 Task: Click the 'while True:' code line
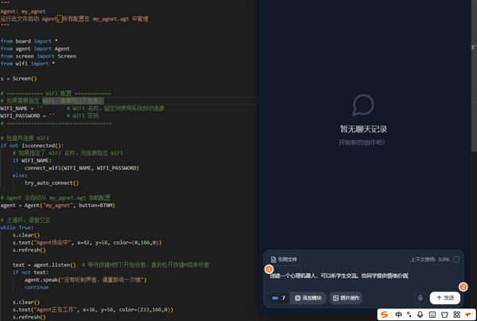tap(17, 228)
